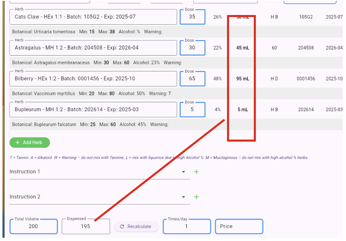346x241 pixels.
Task: Click the Times/day field
Action: pos(187,226)
